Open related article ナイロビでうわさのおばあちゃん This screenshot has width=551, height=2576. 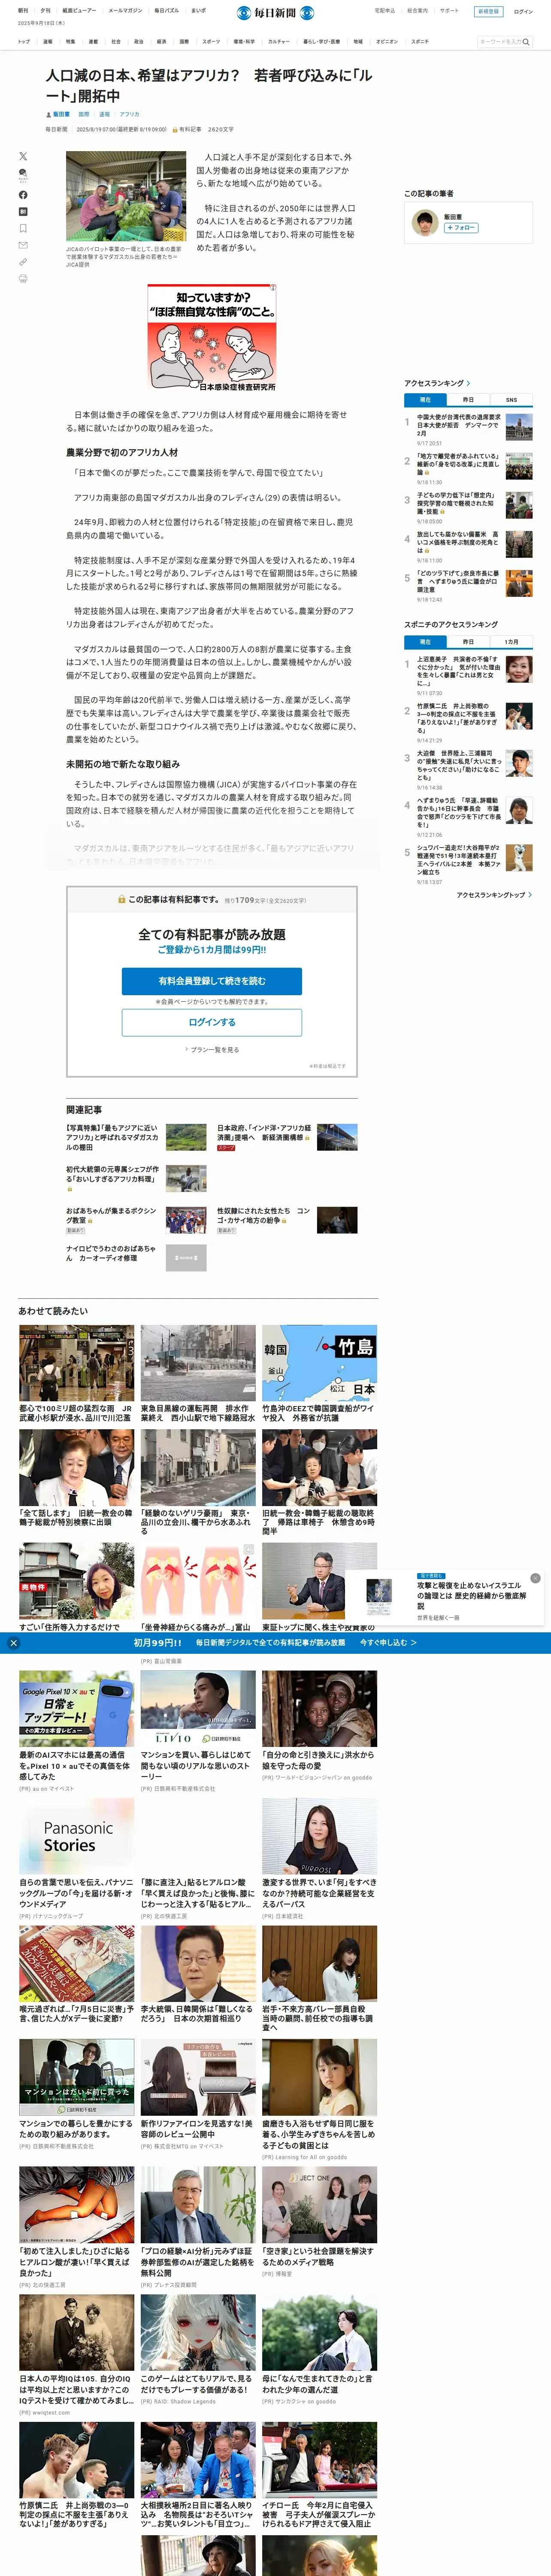[111, 1253]
